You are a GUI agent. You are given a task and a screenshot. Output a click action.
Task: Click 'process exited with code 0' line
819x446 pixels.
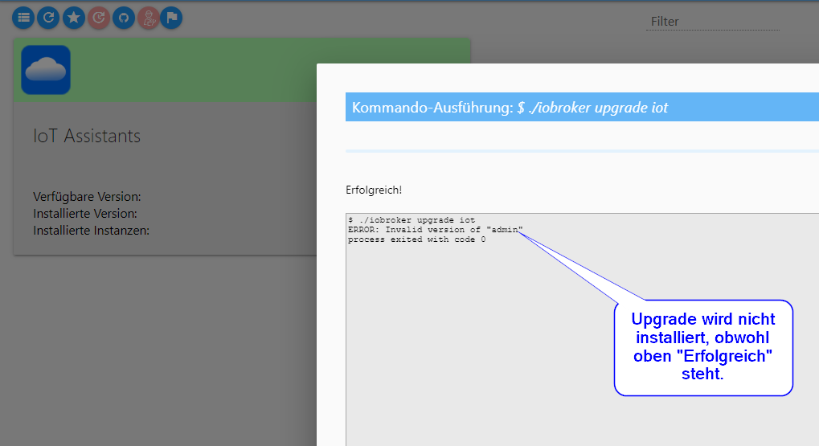coord(417,239)
